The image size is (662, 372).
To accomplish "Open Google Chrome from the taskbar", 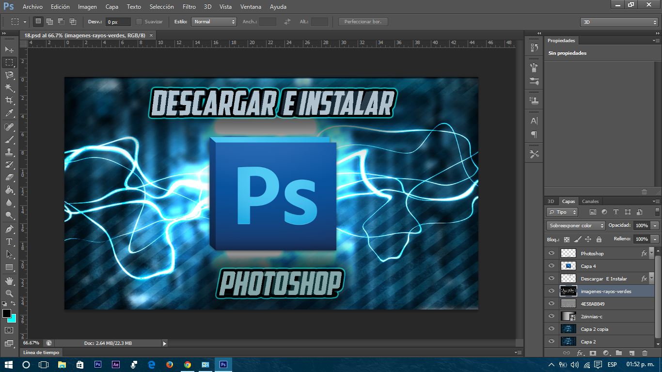I will pyautogui.click(x=188, y=364).
